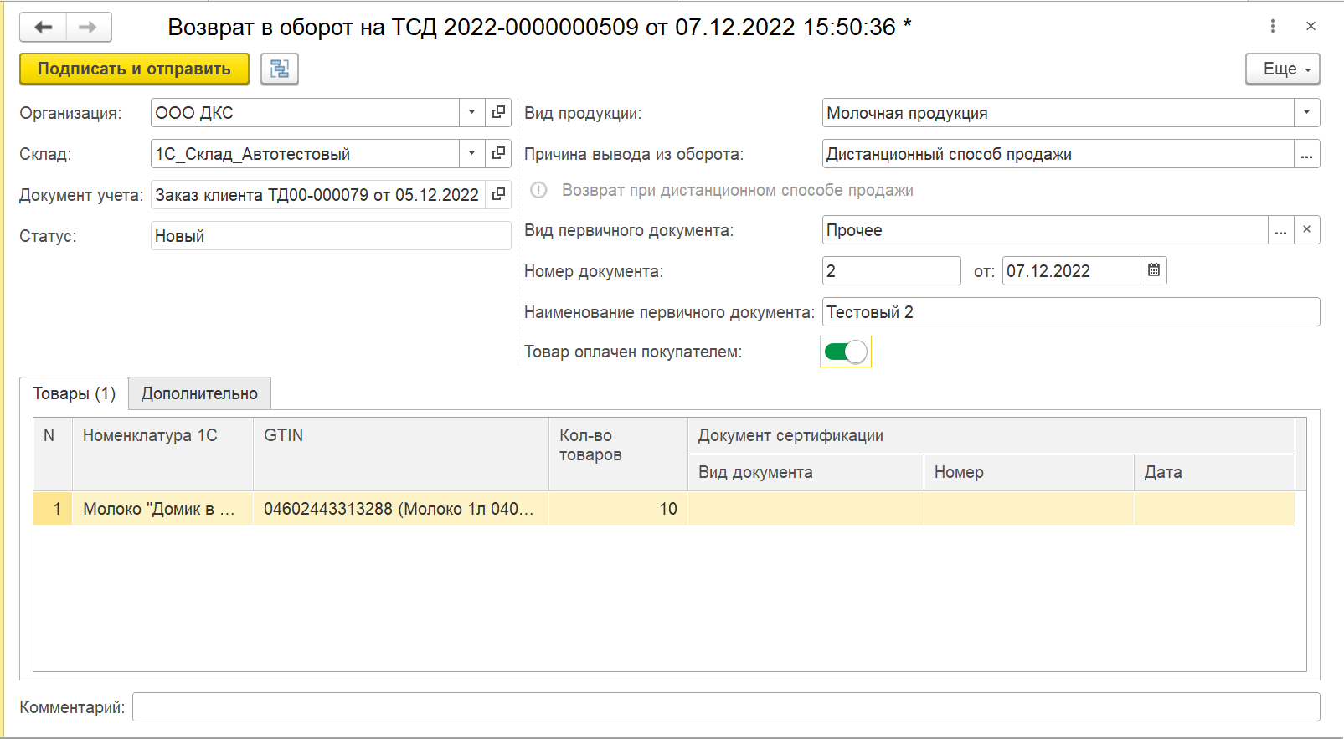Click the Кол-во товаров column header

pos(618,454)
